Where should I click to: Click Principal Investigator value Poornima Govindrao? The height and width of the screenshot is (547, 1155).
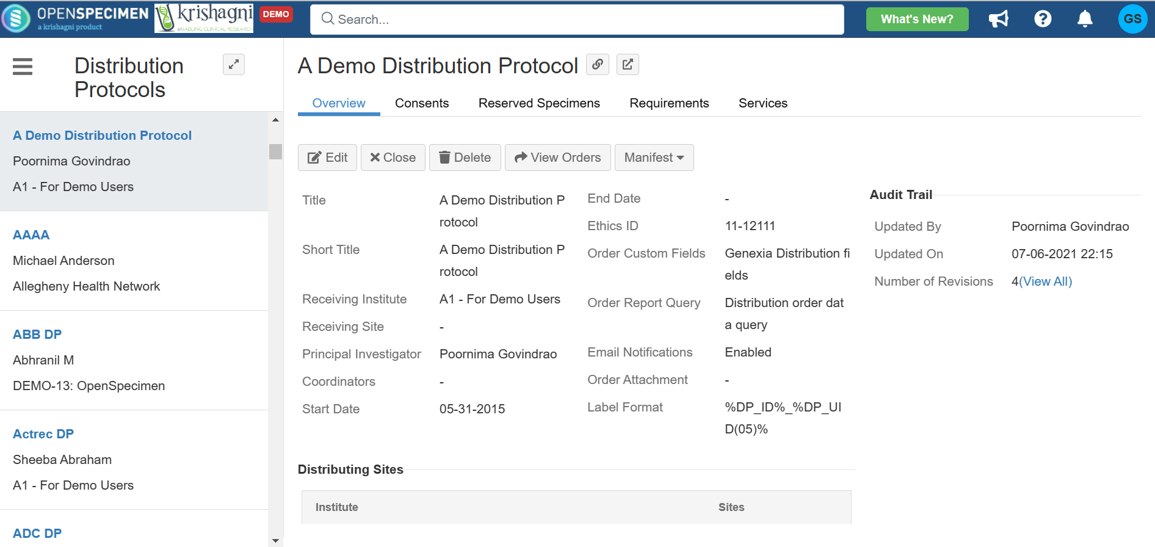click(498, 354)
